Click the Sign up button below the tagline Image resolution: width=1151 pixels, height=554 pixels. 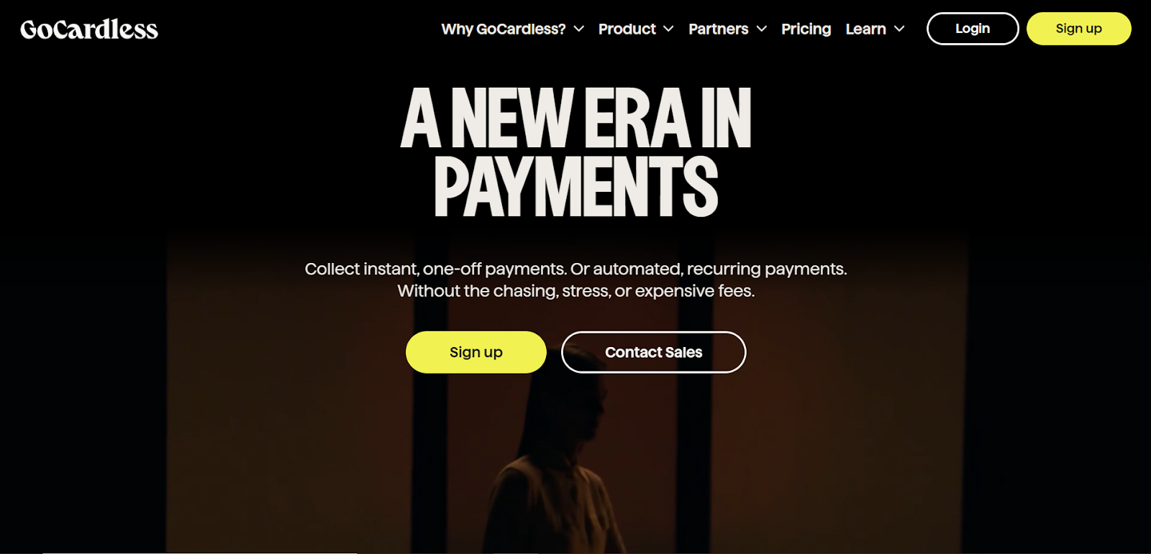(476, 352)
